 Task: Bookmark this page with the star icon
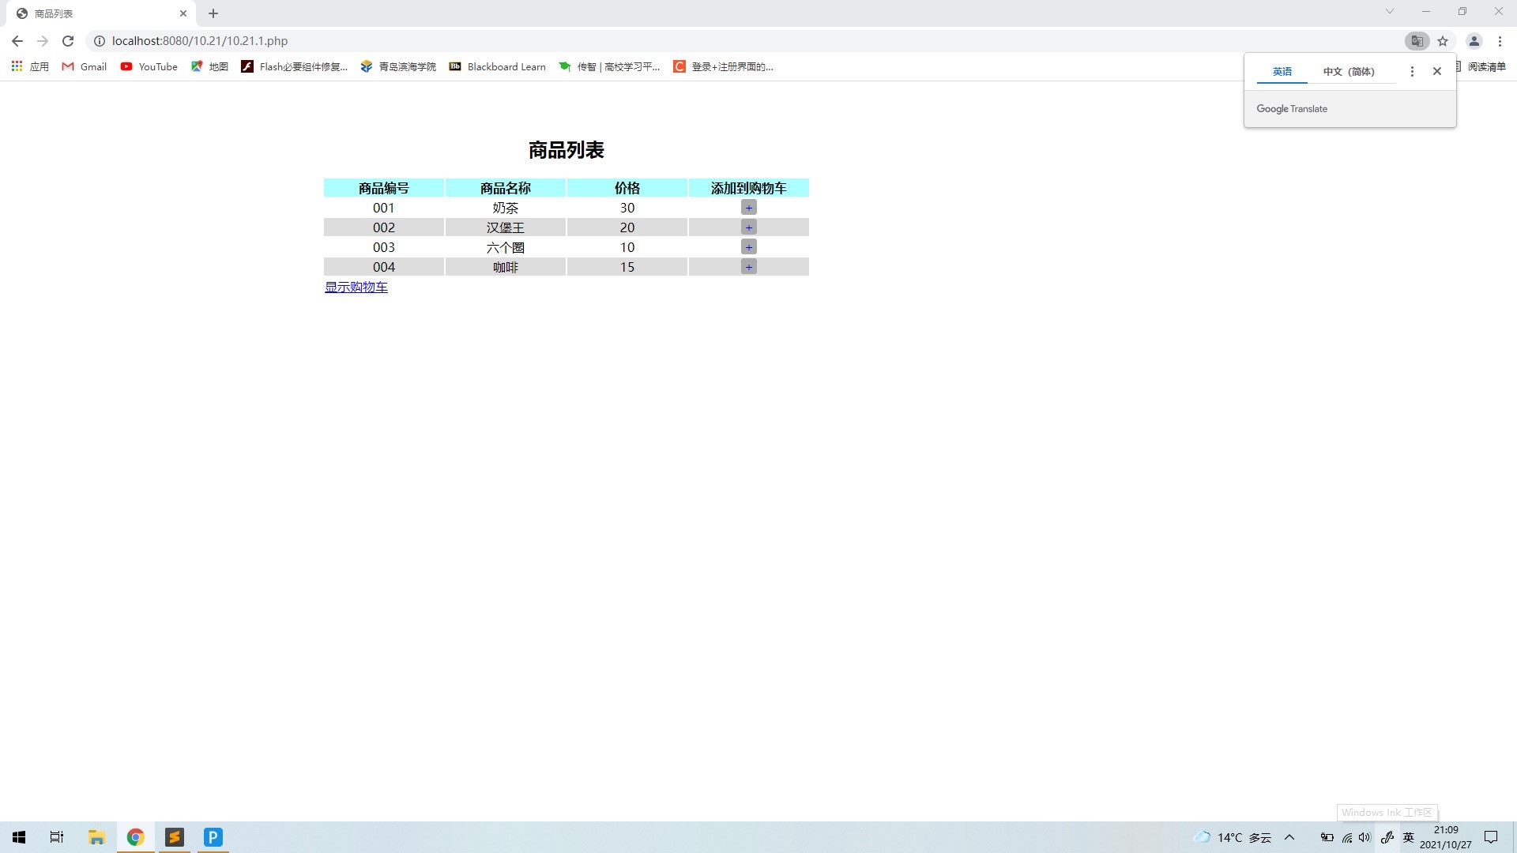[x=1443, y=41]
